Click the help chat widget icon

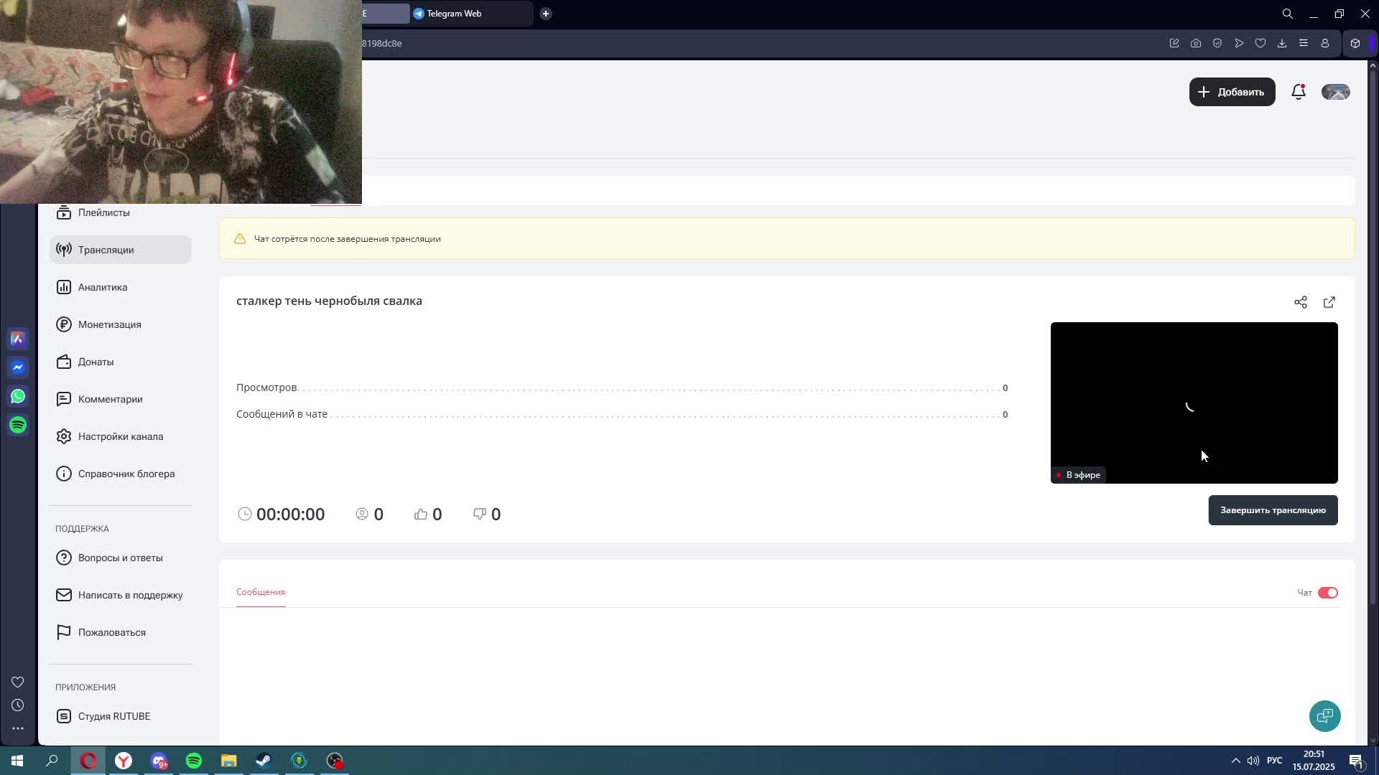coord(1324,715)
